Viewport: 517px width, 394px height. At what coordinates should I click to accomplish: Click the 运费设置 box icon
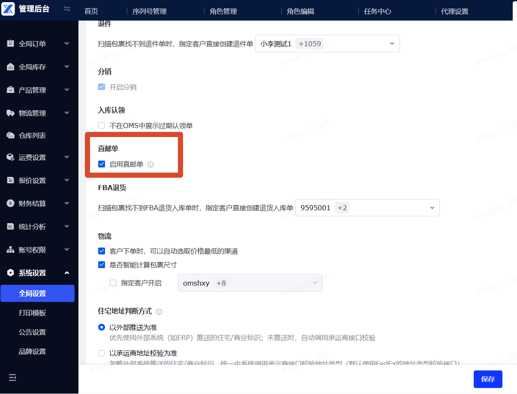tap(10, 157)
